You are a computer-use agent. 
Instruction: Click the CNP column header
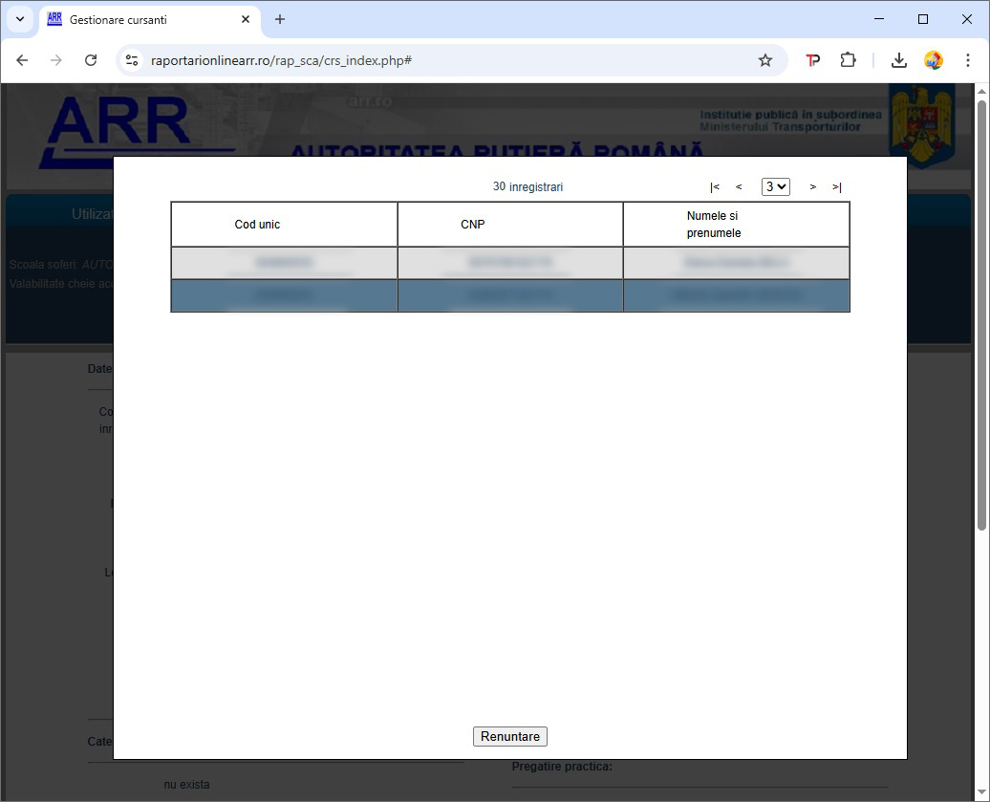(x=510, y=225)
